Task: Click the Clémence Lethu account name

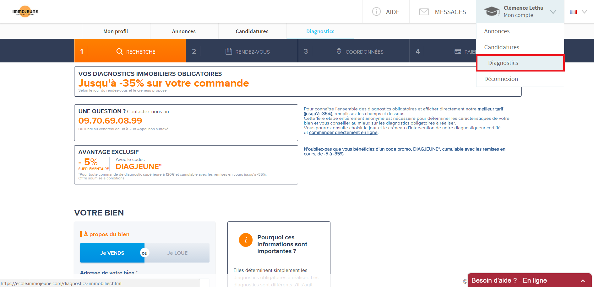Action: click(x=523, y=8)
